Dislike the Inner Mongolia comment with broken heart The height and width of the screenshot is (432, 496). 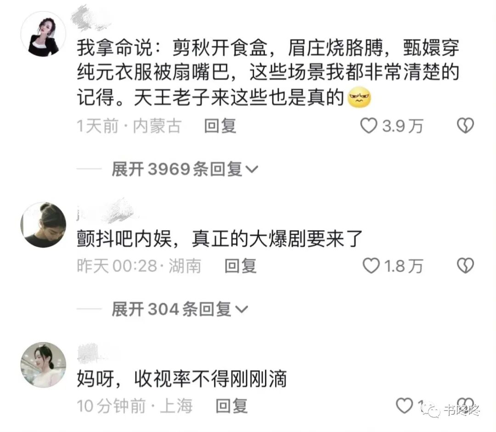[465, 126]
